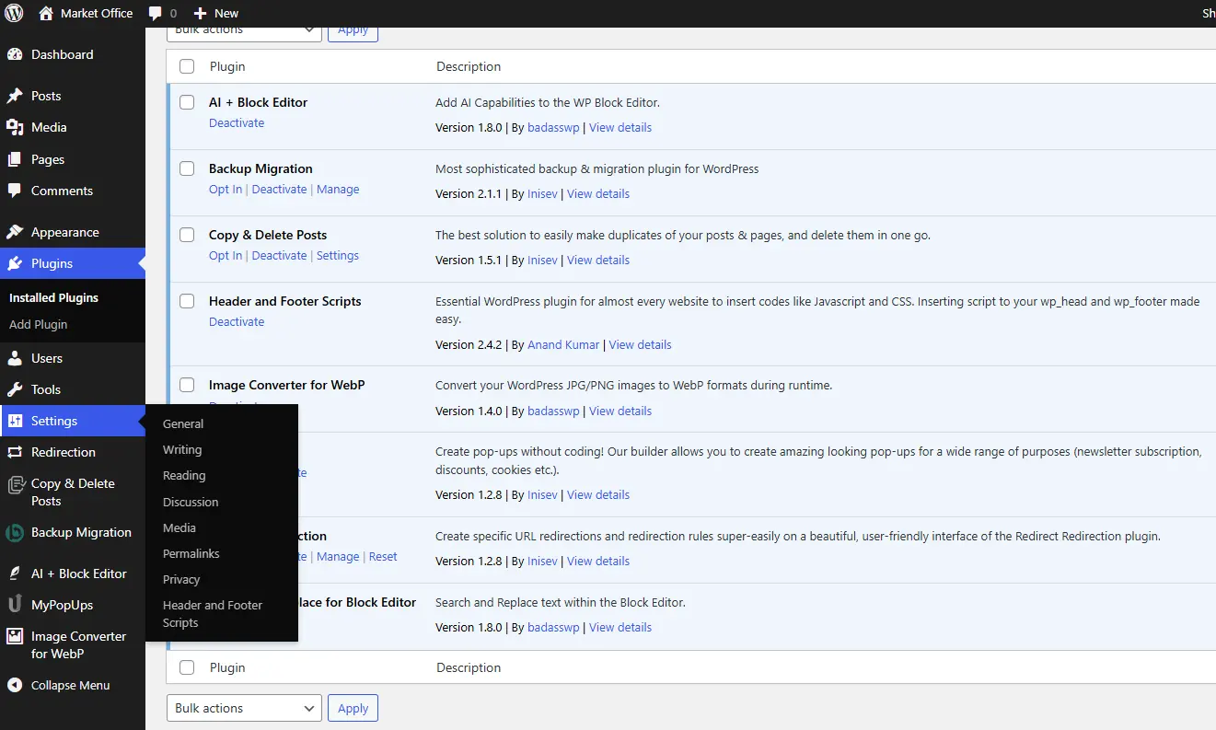Click Inisev author link for Backup Migration
The image size is (1216, 730).
[x=542, y=193]
